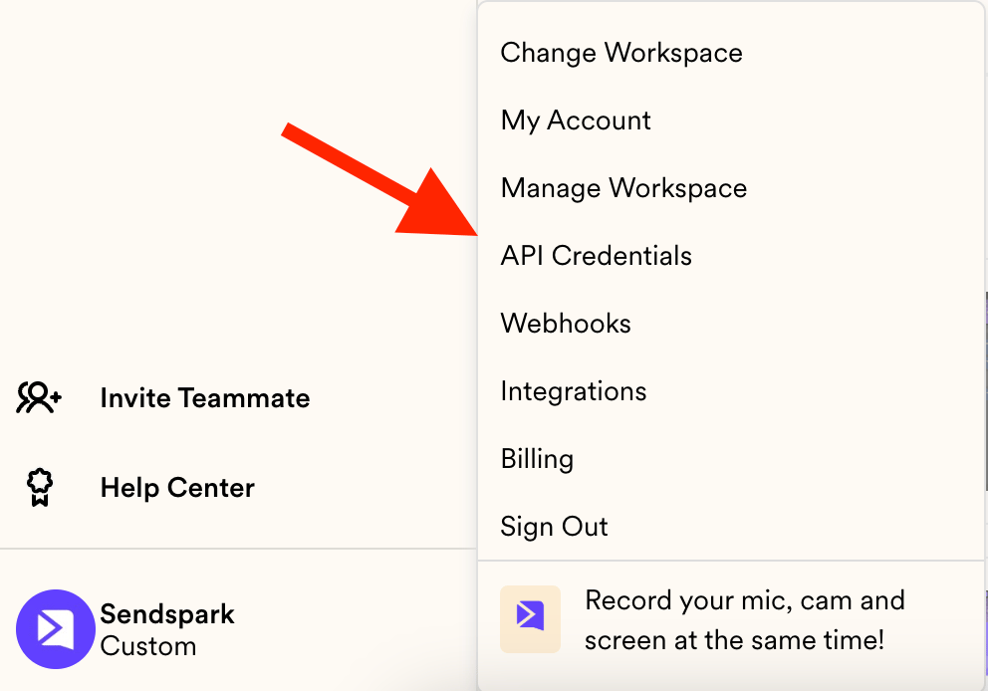Viewport: 988px width, 691px height.
Task: Select Integrations in the menu
Action: 574,391
